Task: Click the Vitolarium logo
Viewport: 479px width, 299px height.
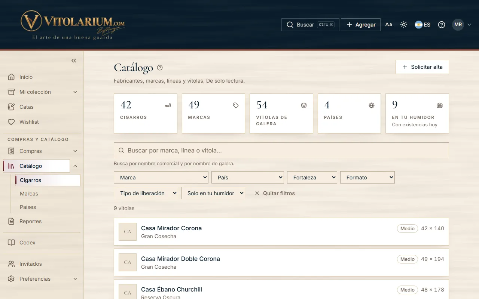Action: [73, 25]
